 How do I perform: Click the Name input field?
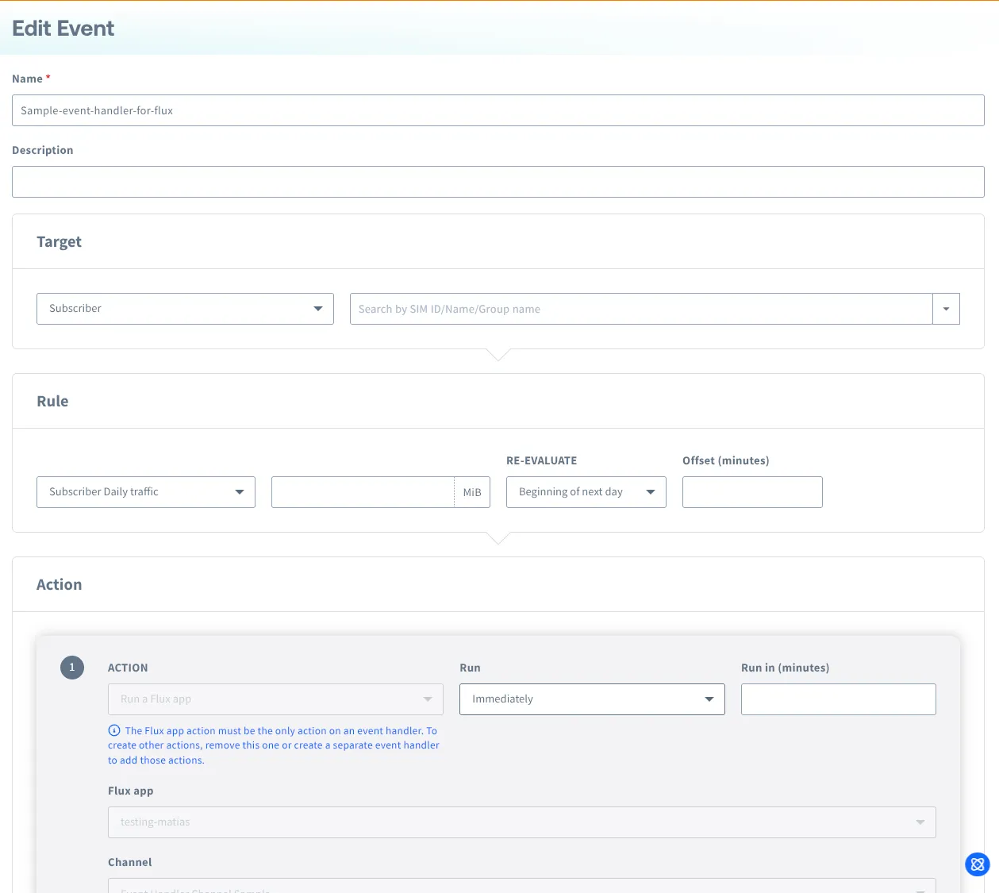498,110
